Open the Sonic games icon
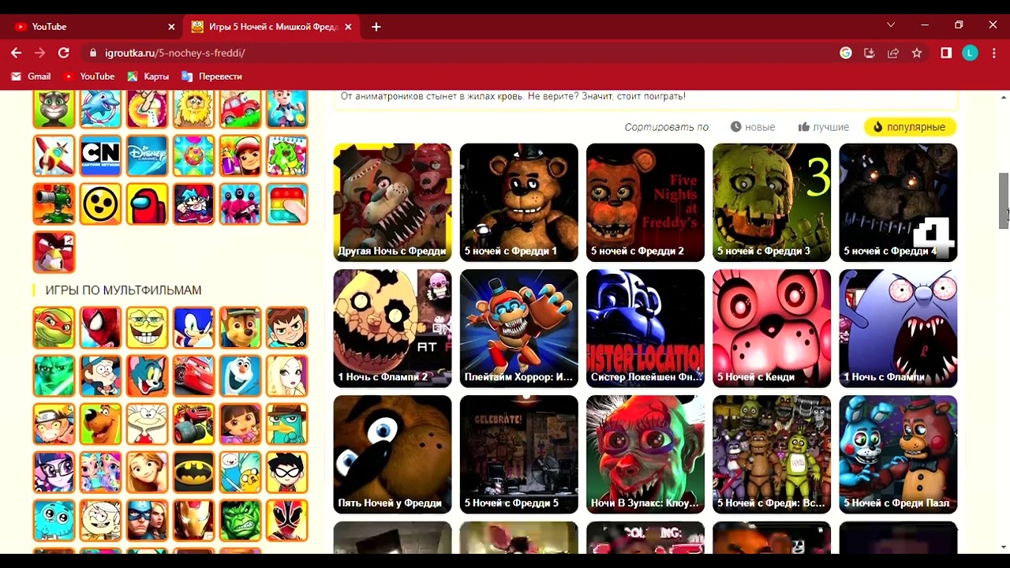This screenshot has height=568, width=1010. pyautogui.click(x=193, y=327)
